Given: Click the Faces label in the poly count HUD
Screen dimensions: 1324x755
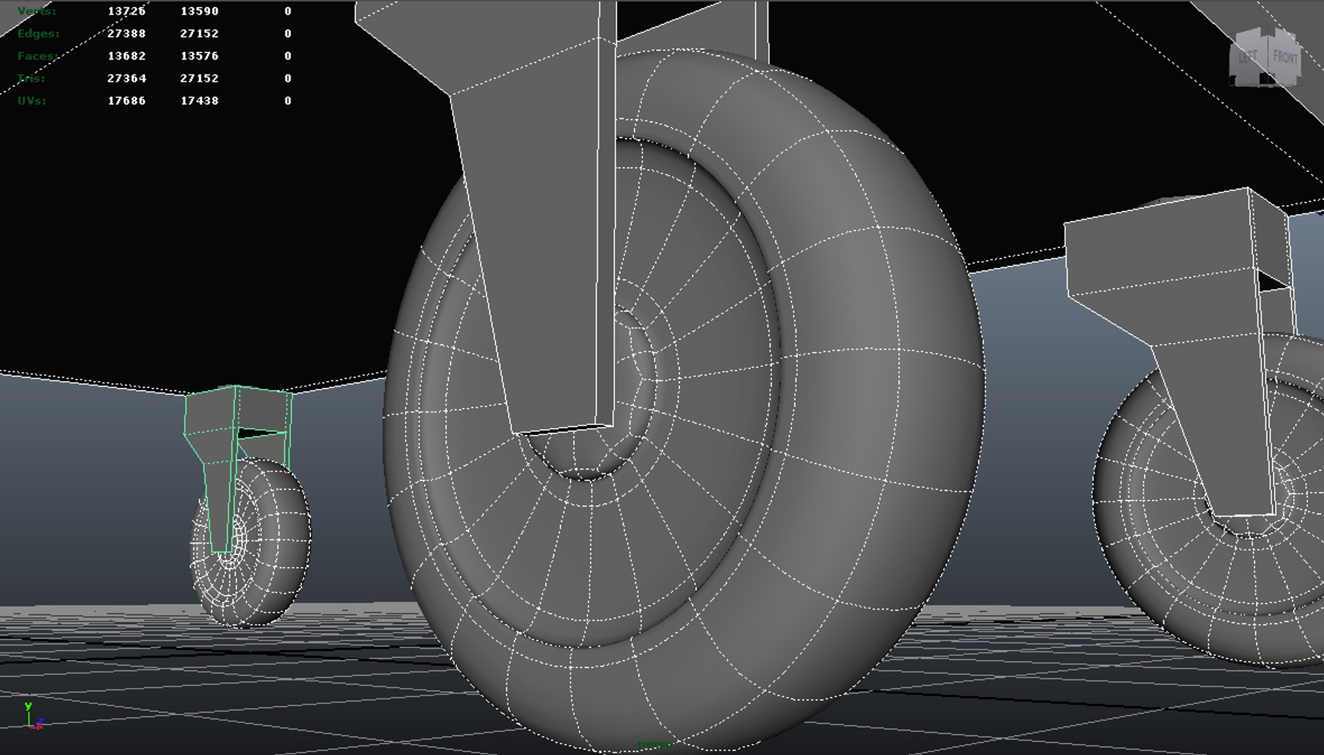Looking at the screenshot, I should tap(38, 56).
